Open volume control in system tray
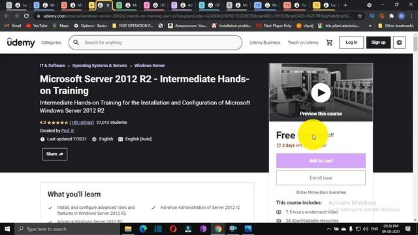This screenshot has height=235, width=418. click(x=366, y=229)
